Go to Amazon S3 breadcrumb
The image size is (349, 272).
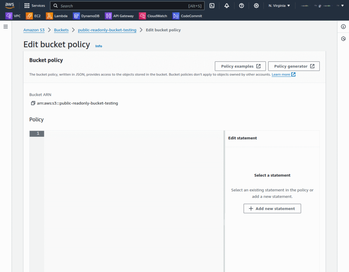click(34, 30)
